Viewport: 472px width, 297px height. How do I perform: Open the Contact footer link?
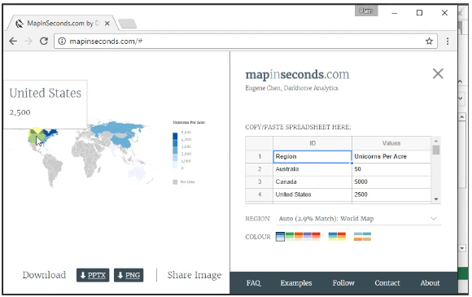(x=387, y=283)
